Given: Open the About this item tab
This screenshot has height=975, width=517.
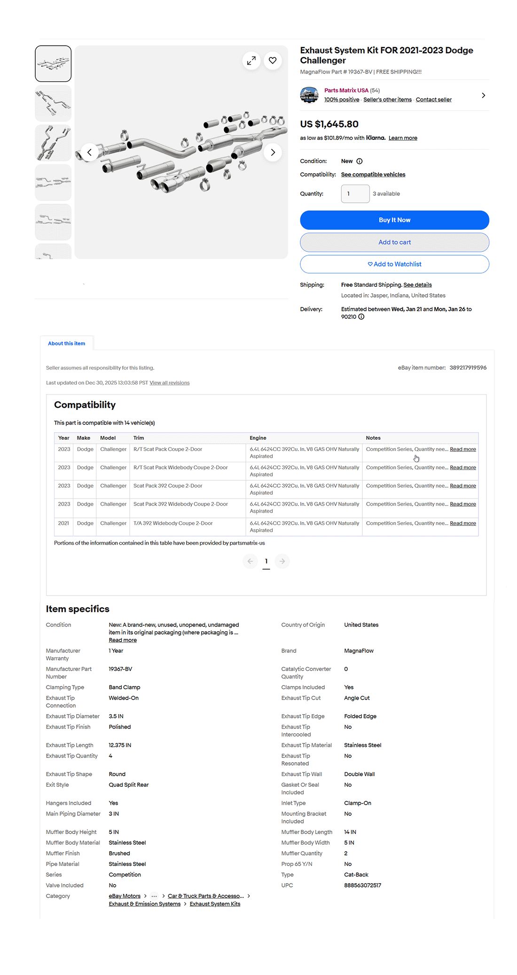Looking at the screenshot, I should pos(67,344).
